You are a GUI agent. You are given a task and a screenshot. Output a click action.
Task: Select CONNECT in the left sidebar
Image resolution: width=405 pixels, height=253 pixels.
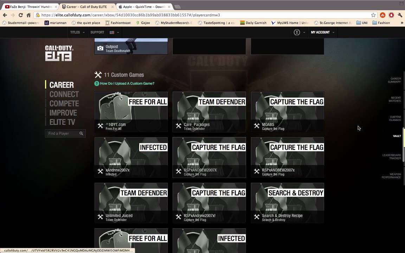point(64,94)
